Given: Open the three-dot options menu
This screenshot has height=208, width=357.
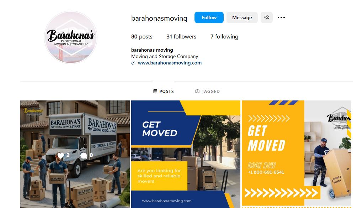Looking at the screenshot, I should click(x=281, y=17).
